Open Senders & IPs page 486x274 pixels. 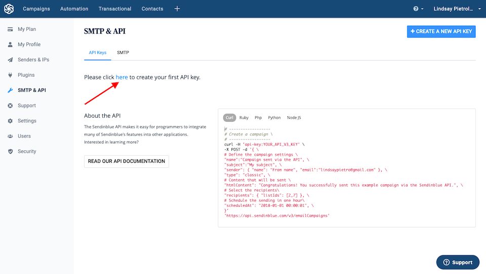click(33, 60)
